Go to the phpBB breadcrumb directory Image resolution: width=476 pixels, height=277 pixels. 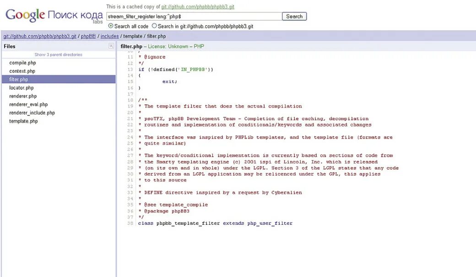tap(88, 36)
